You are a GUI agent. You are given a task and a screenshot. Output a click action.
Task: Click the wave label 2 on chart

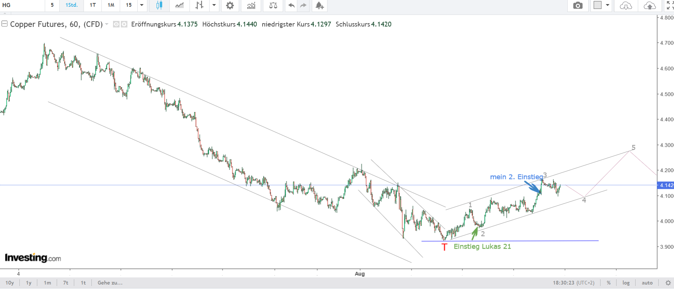click(483, 234)
